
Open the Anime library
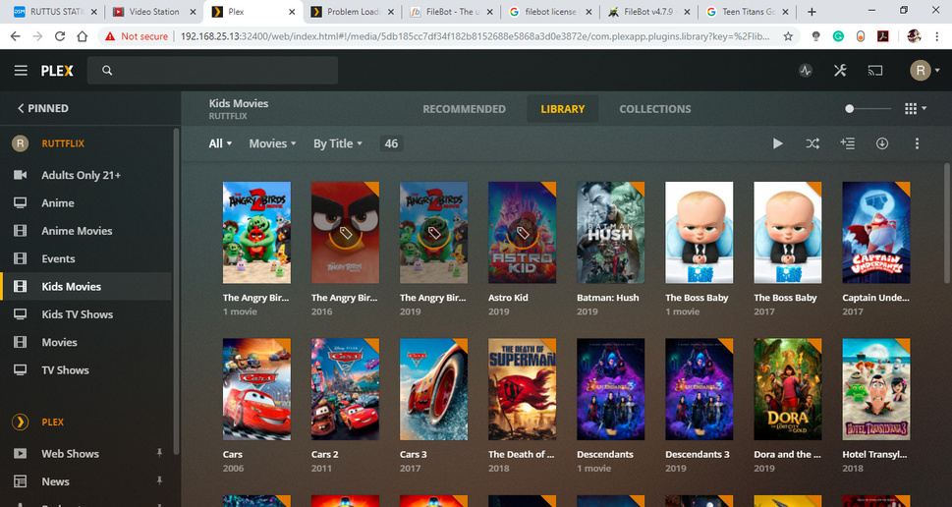pos(58,202)
